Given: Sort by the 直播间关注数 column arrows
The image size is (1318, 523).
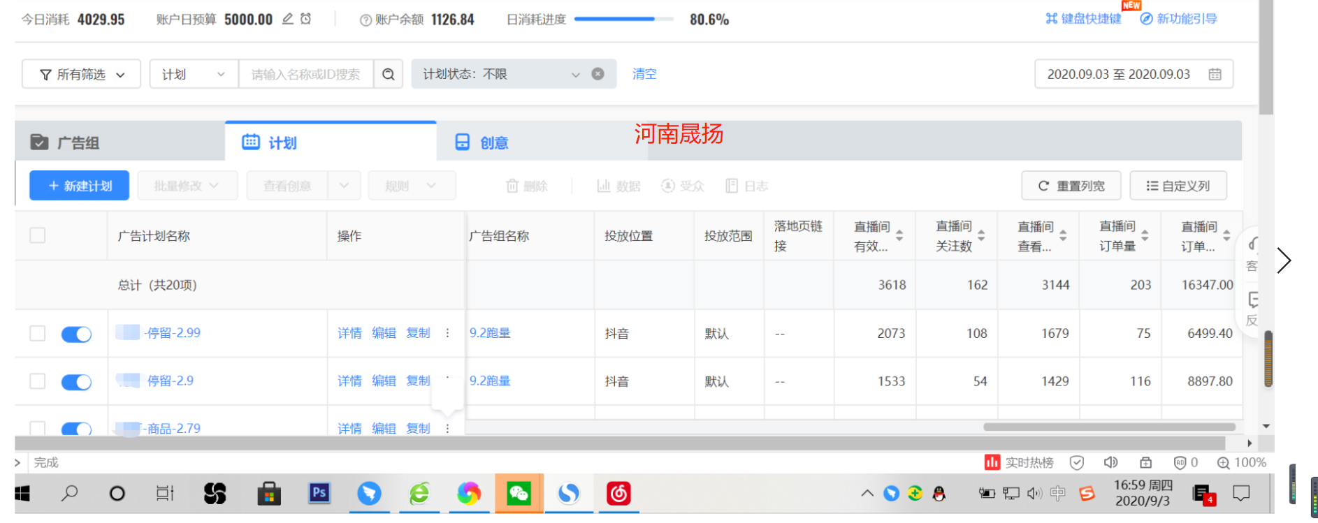Looking at the screenshot, I should click(981, 235).
